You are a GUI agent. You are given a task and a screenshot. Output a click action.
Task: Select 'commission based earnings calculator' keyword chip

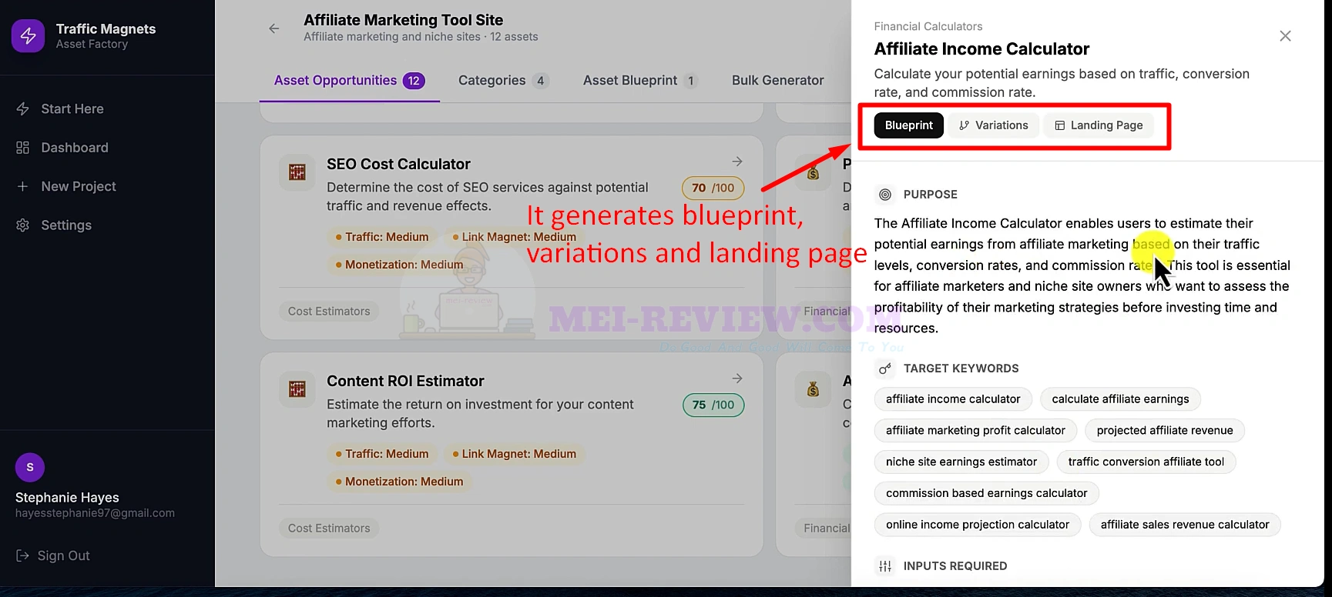pos(987,494)
